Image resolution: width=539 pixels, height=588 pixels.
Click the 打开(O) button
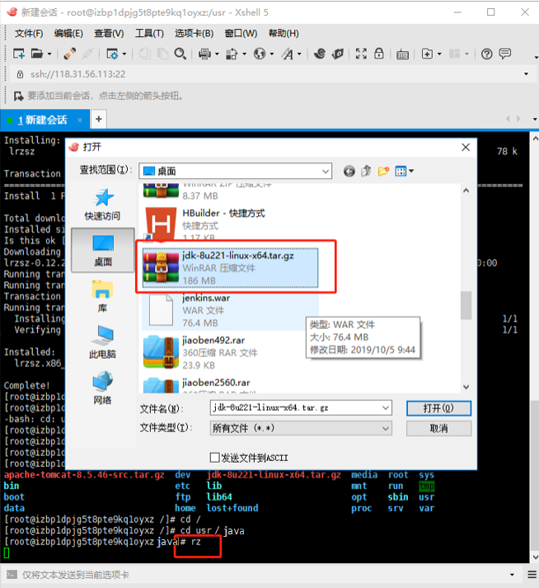(x=438, y=408)
